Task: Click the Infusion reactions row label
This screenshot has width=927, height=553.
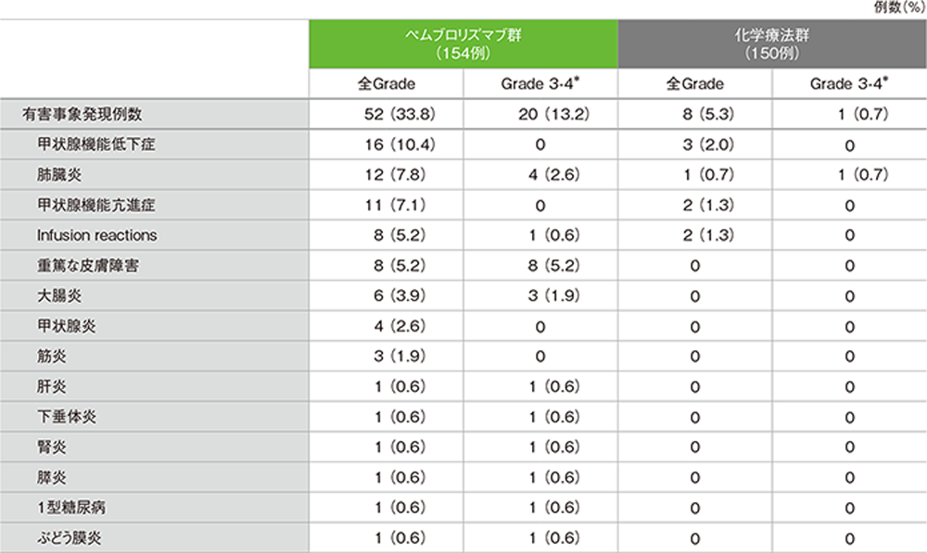Action: coord(97,235)
